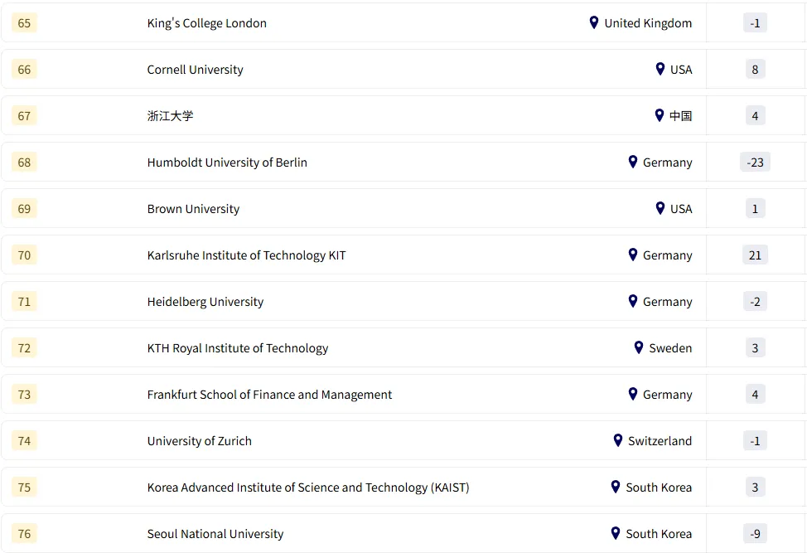Click the -9 rank change badge

(755, 534)
